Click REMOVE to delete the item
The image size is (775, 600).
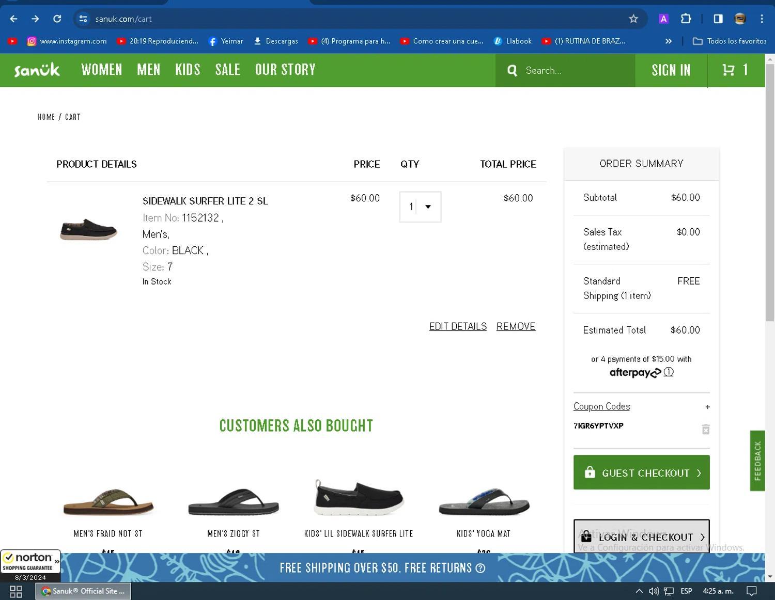tap(516, 326)
